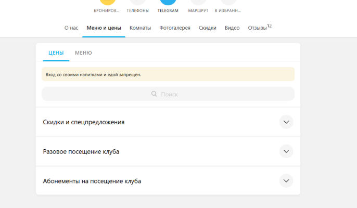Switch to the МЕНЮ sub-tab
The image size is (357, 208).
coord(83,53)
